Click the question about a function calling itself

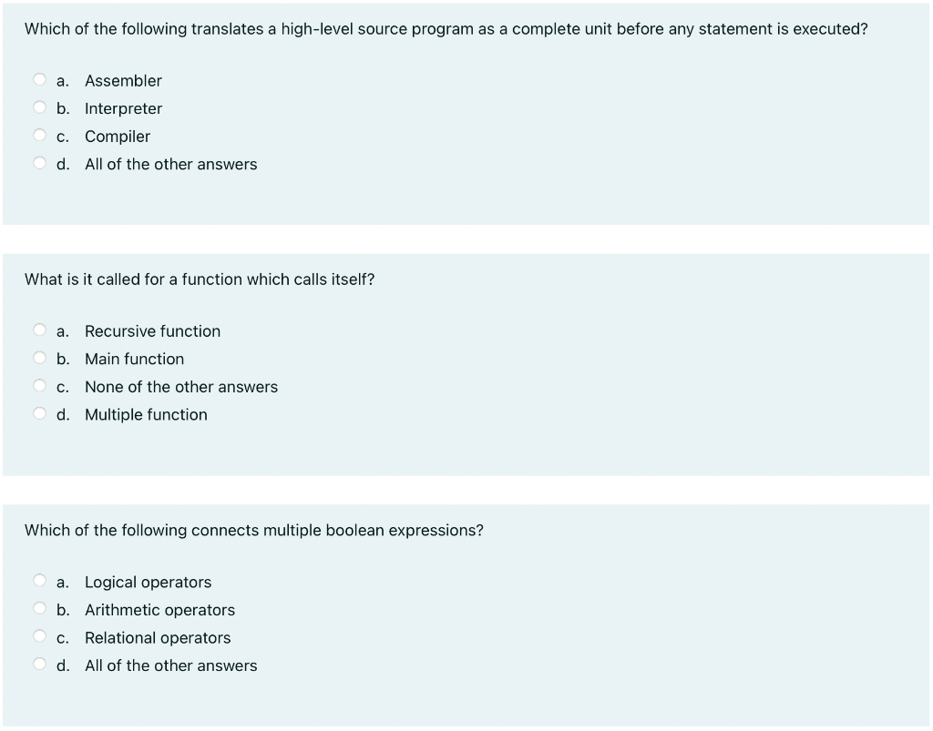point(199,279)
